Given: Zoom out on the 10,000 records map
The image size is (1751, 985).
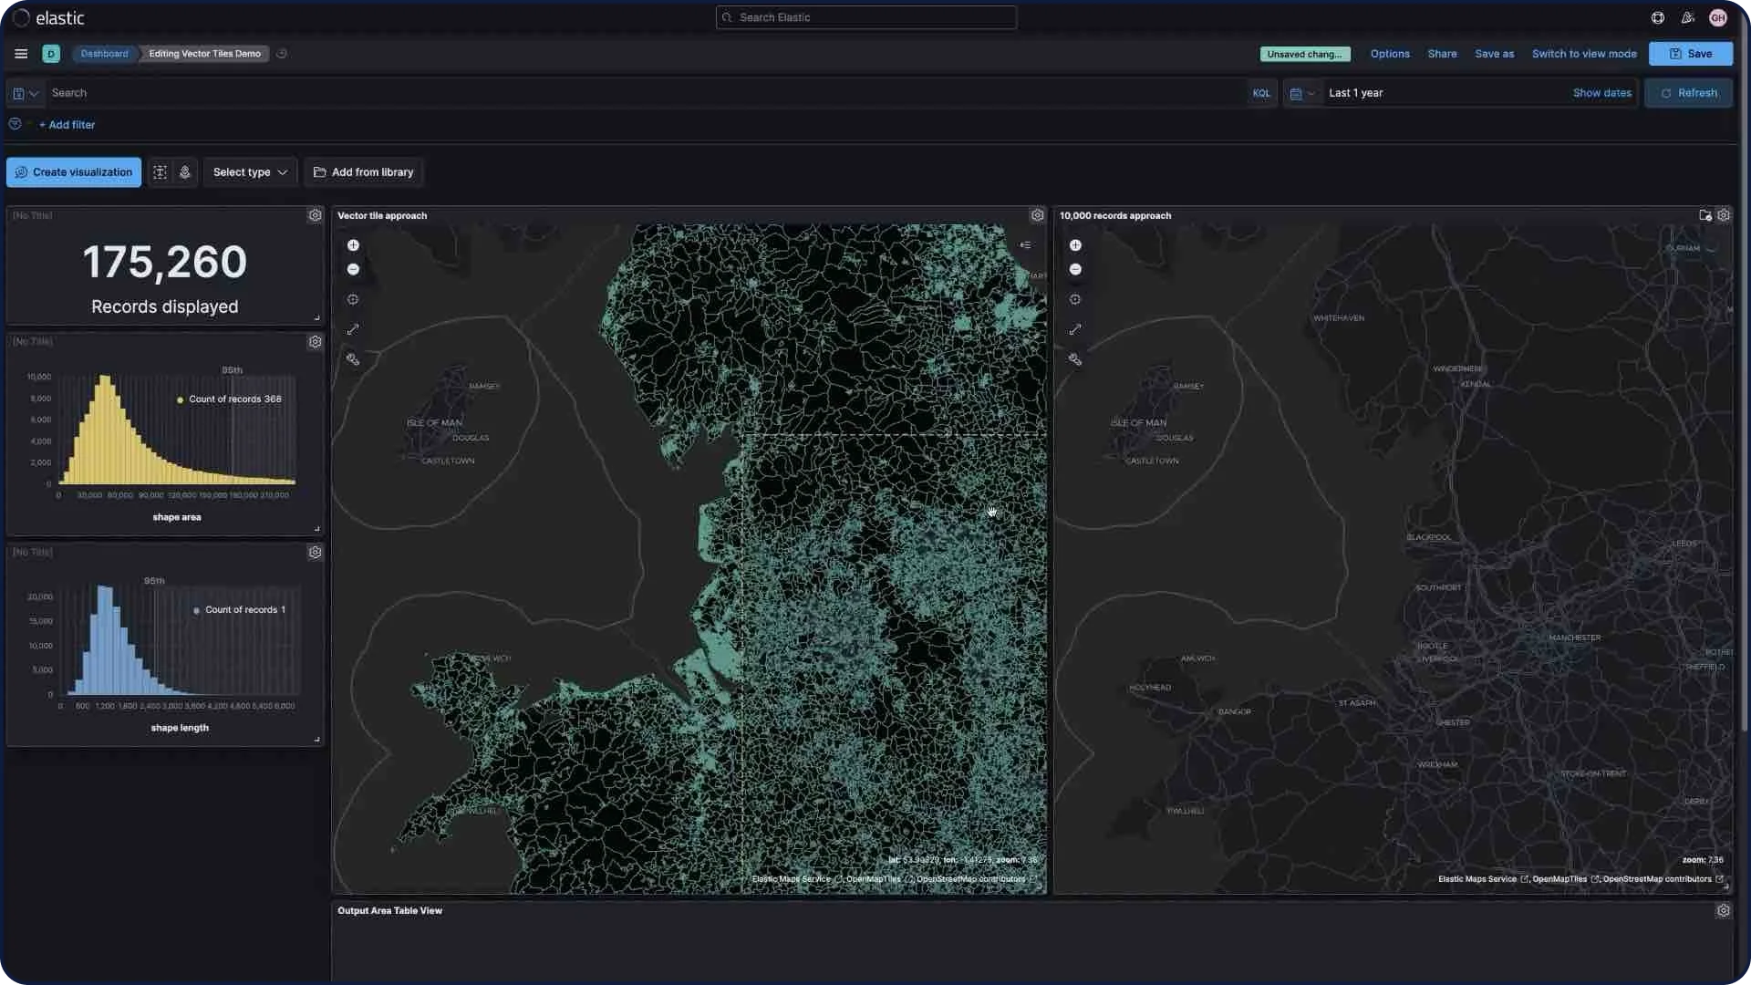Looking at the screenshot, I should pos(1075,269).
